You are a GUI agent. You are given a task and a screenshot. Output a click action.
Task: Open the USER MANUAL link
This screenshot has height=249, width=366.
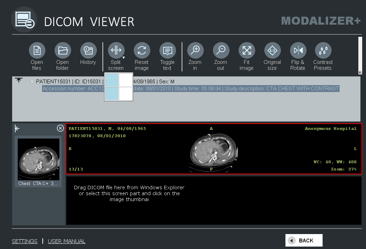tap(67, 241)
